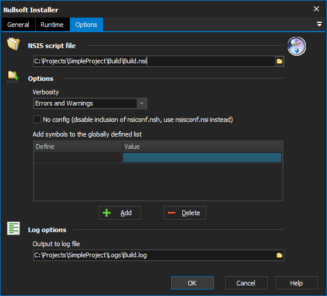Screen dimensions: 327x296
Task: Confirm the dialog with OK
Action: click(x=192, y=283)
